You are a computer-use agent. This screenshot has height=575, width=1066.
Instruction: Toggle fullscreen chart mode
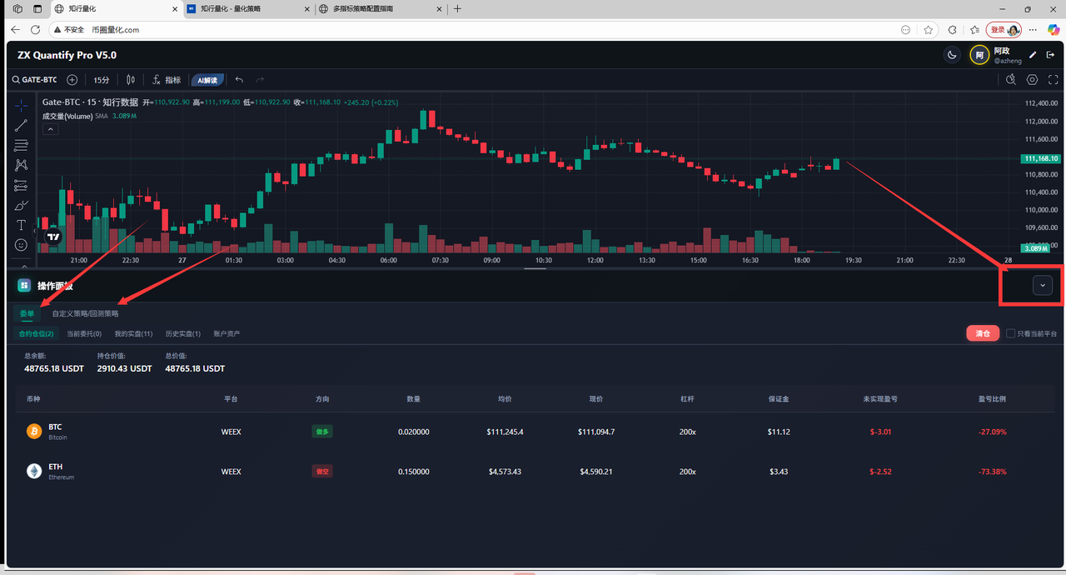[1054, 80]
